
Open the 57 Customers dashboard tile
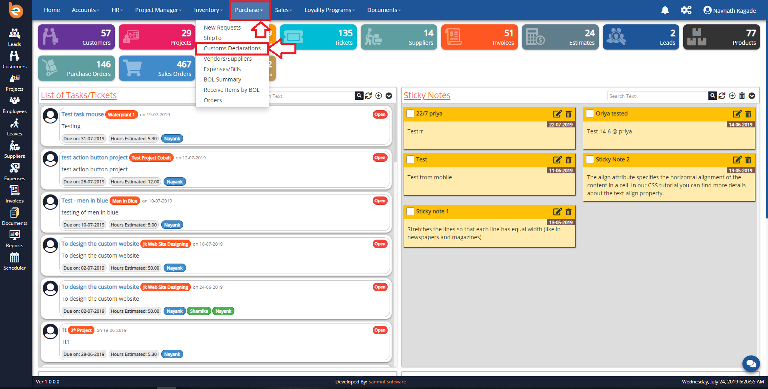[76, 37]
